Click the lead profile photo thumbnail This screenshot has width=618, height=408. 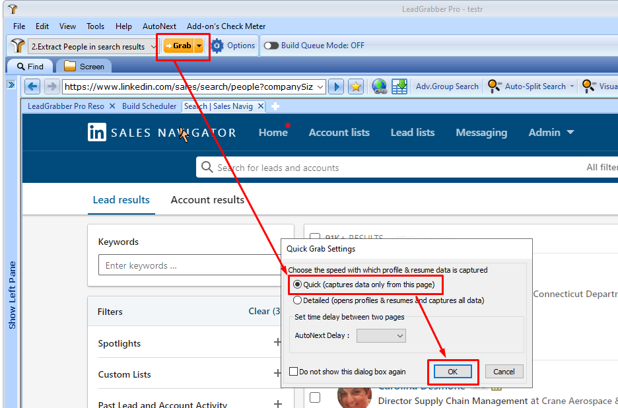click(355, 397)
